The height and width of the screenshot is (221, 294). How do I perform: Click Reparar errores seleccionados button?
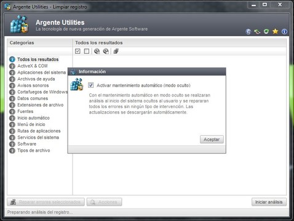pyautogui.click(x=46, y=202)
